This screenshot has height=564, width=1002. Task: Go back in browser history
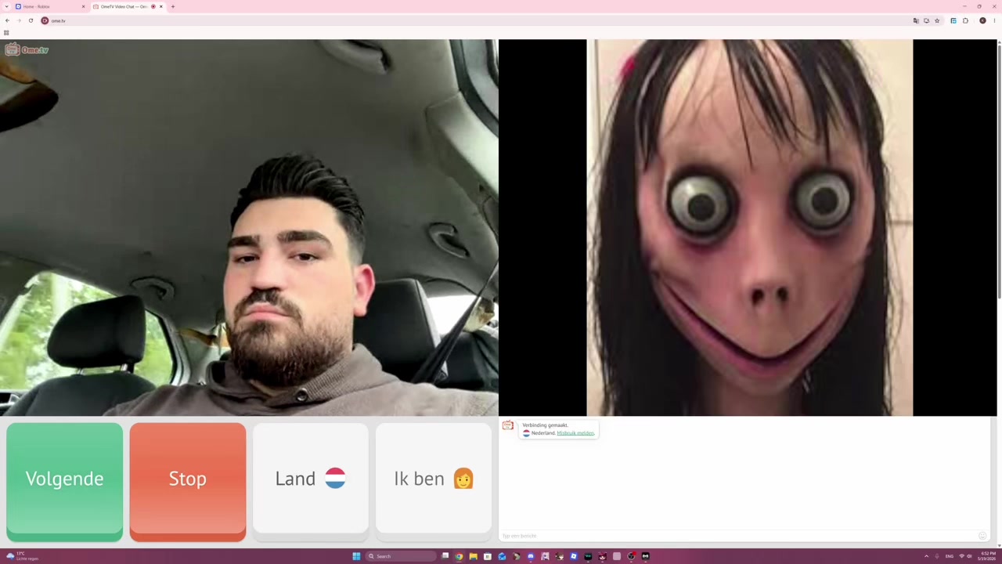pos(7,20)
